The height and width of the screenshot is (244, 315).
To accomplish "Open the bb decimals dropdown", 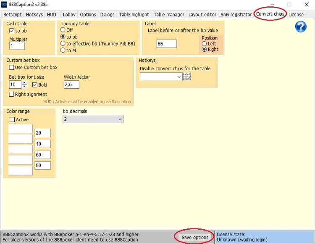I will [x=93, y=119].
